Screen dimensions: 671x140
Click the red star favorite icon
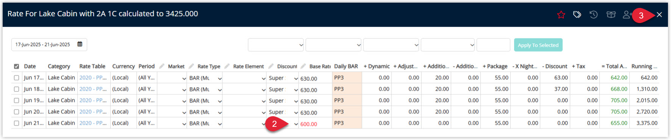click(561, 15)
